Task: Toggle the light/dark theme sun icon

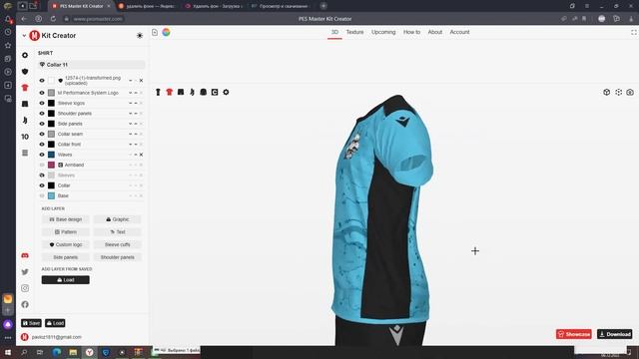Action: point(140,36)
